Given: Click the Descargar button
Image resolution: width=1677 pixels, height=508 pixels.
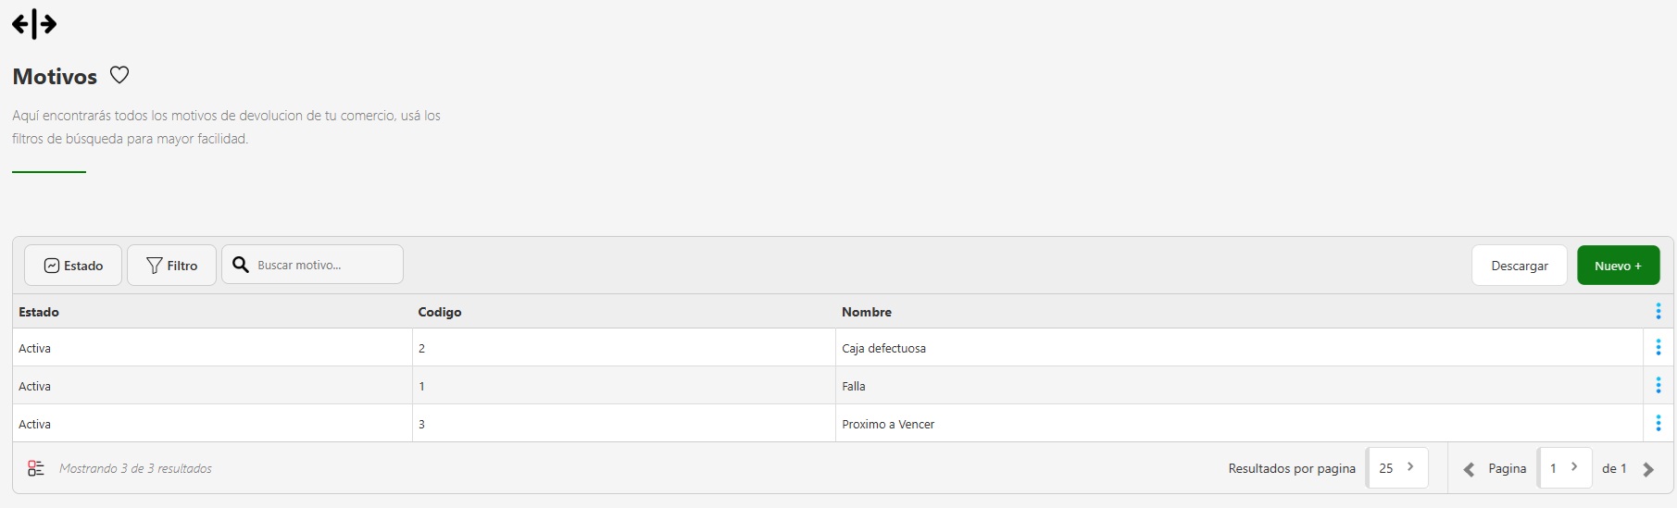Looking at the screenshot, I should [x=1519, y=266].
